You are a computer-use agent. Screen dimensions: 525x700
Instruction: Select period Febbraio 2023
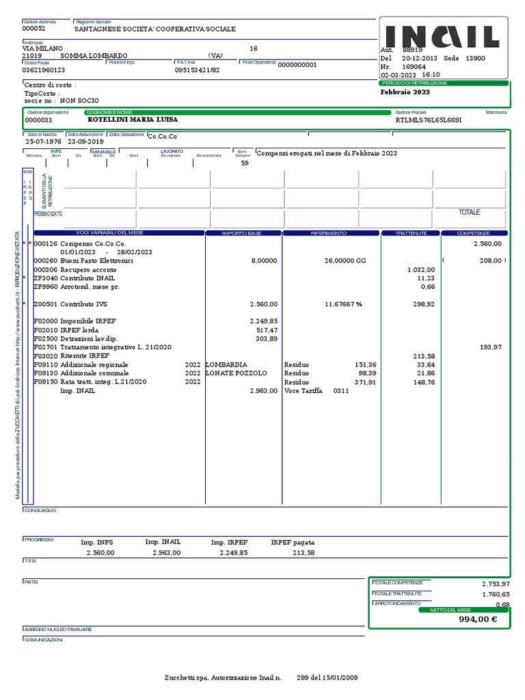click(405, 92)
